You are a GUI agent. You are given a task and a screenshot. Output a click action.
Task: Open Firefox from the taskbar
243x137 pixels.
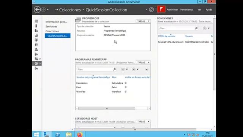80,134
